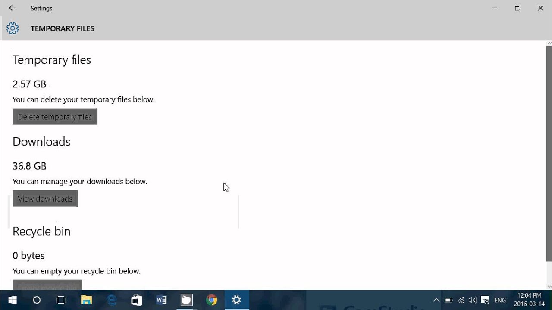Open Microsoft Edge from taskbar

[111, 300]
